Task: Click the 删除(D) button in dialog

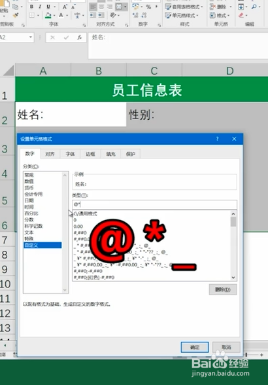Action: click(223, 289)
